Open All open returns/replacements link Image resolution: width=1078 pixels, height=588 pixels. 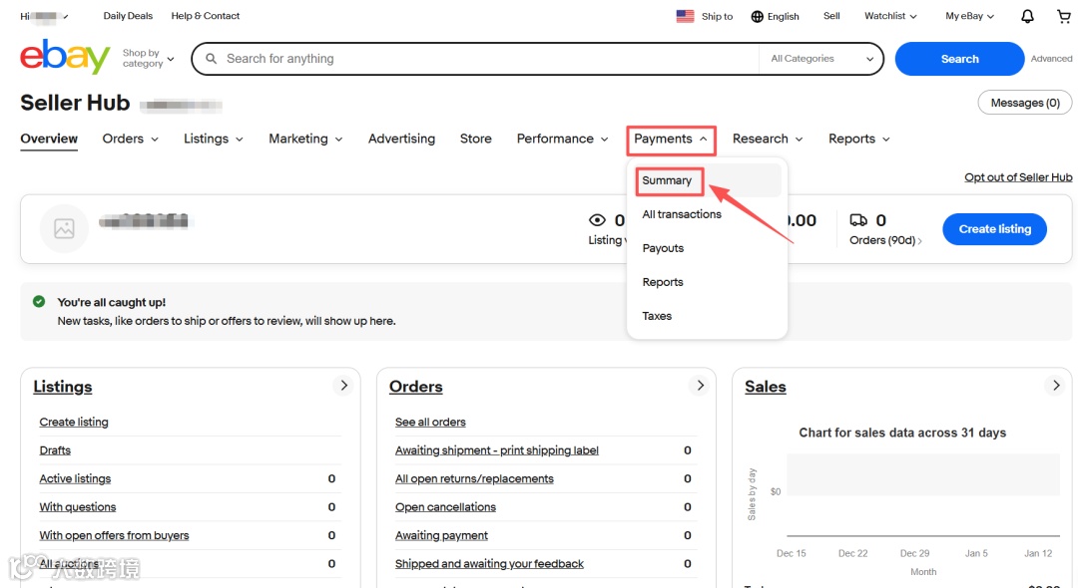point(474,479)
